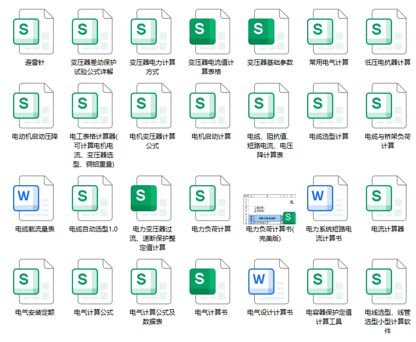Click the file name 电气设计计算书

coord(270,313)
